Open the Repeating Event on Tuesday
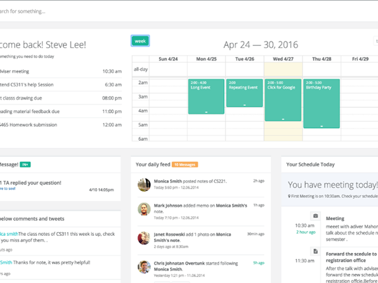This screenshot has height=283, width=378. pos(244,93)
